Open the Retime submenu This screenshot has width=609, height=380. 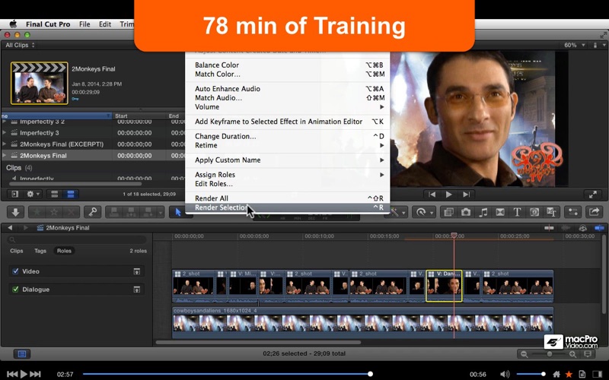pyautogui.click(x=287, y=145)
